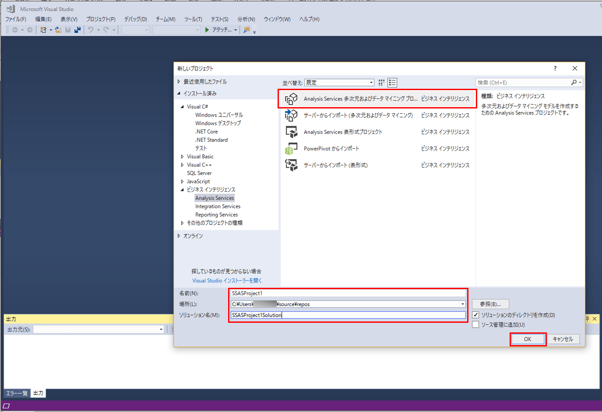Switch to the output tab at bottom
The width and height of the screenshot is (602, 412).
point(38,393)
